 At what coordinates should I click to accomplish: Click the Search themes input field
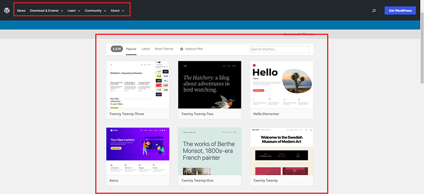pyautogui.click(x=279, y=49)
